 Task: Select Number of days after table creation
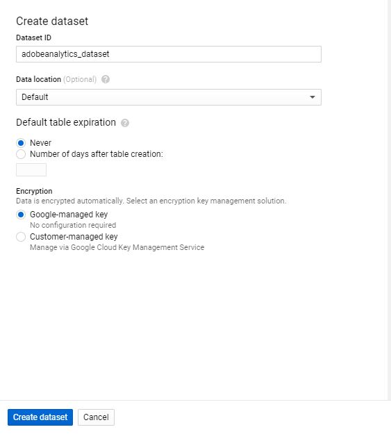(x=21, y=154)
